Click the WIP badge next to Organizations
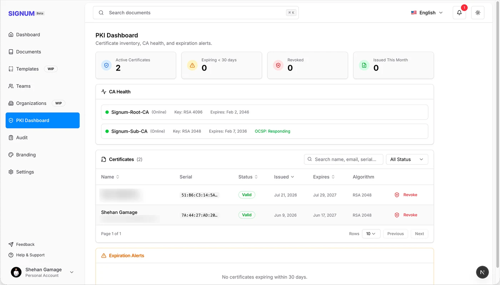Screen dimensions: 500x285 click(x=59, y=103)
